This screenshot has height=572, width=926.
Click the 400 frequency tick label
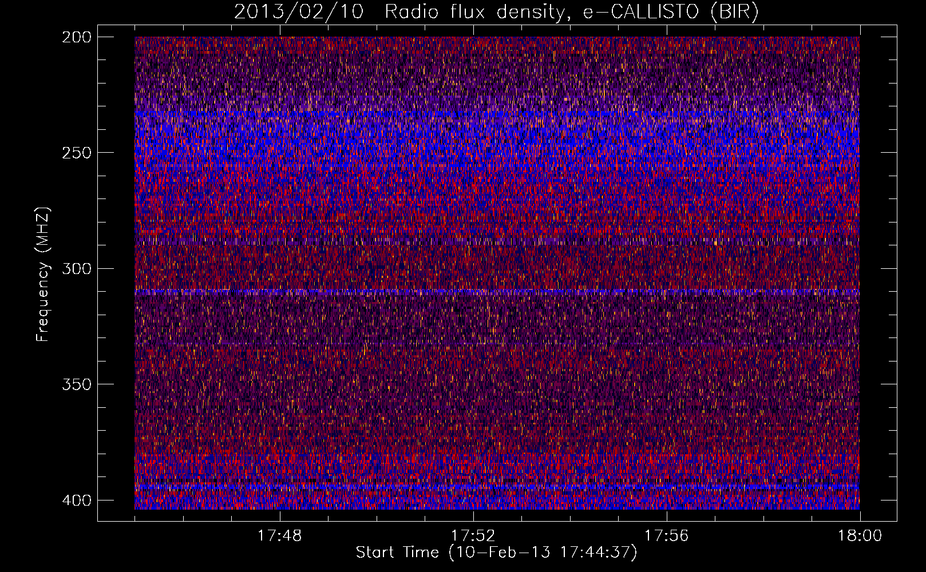tap(76, 500)
